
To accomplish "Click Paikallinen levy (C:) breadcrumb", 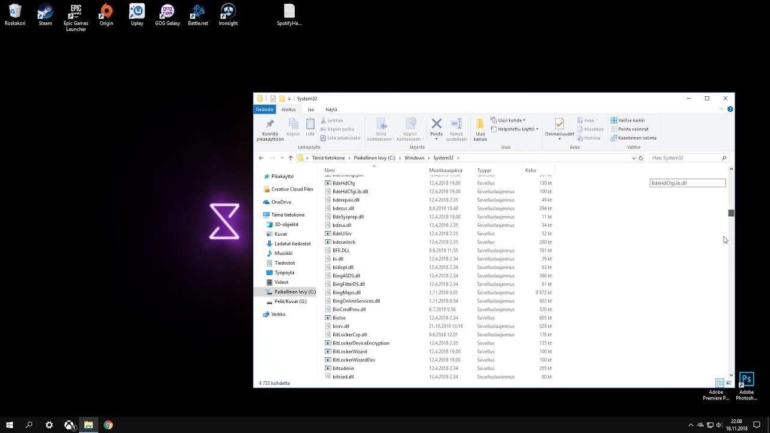I will click(x=374, y=158).
